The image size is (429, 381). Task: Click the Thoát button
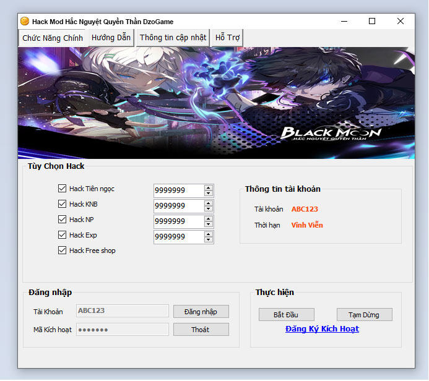pyautogui.click(x=201, y=330)
